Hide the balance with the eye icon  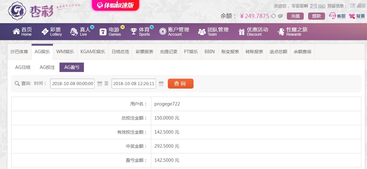[x=280, y=16]
